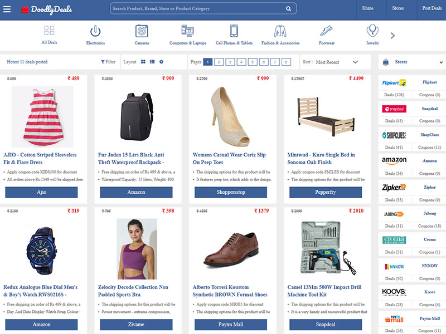Viewport: 446px width, 334px height.
Task: Click the drill tool kit image
Action: 328,248
